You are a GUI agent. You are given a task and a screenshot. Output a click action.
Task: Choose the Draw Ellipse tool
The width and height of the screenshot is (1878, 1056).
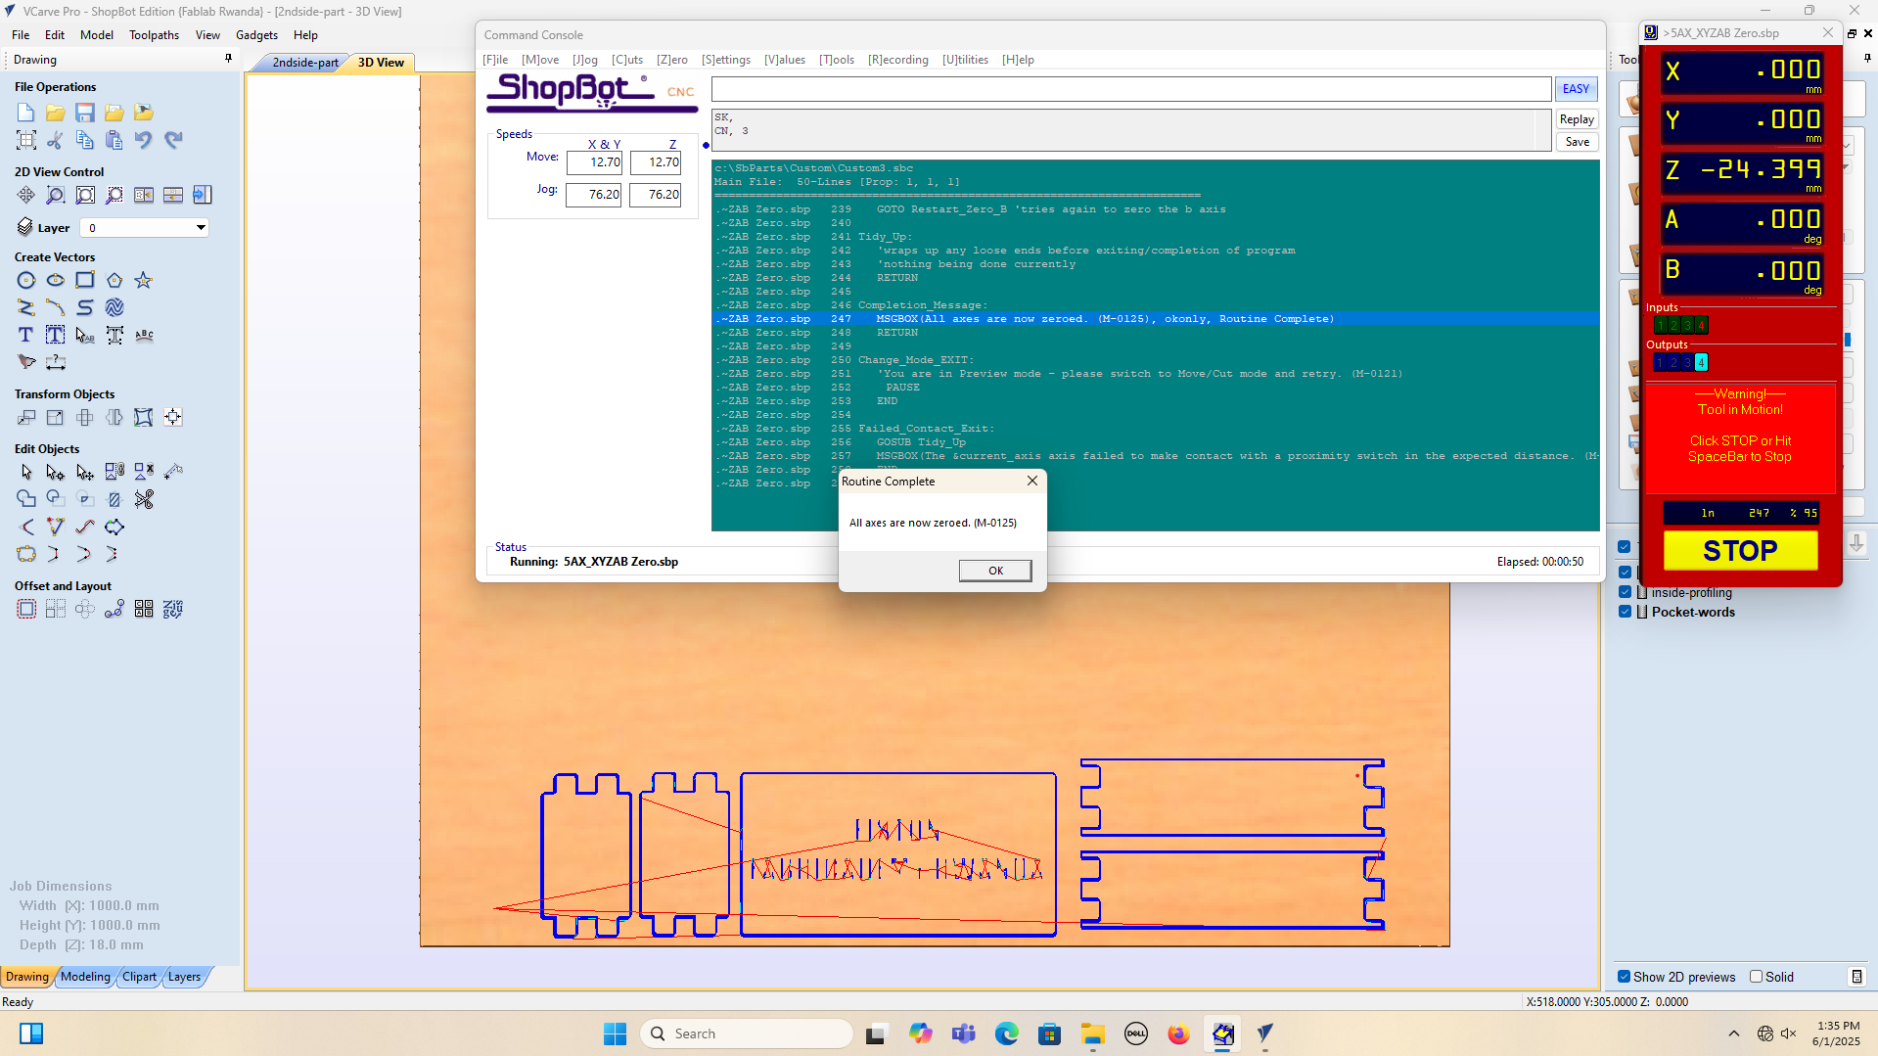pos(56,280)
